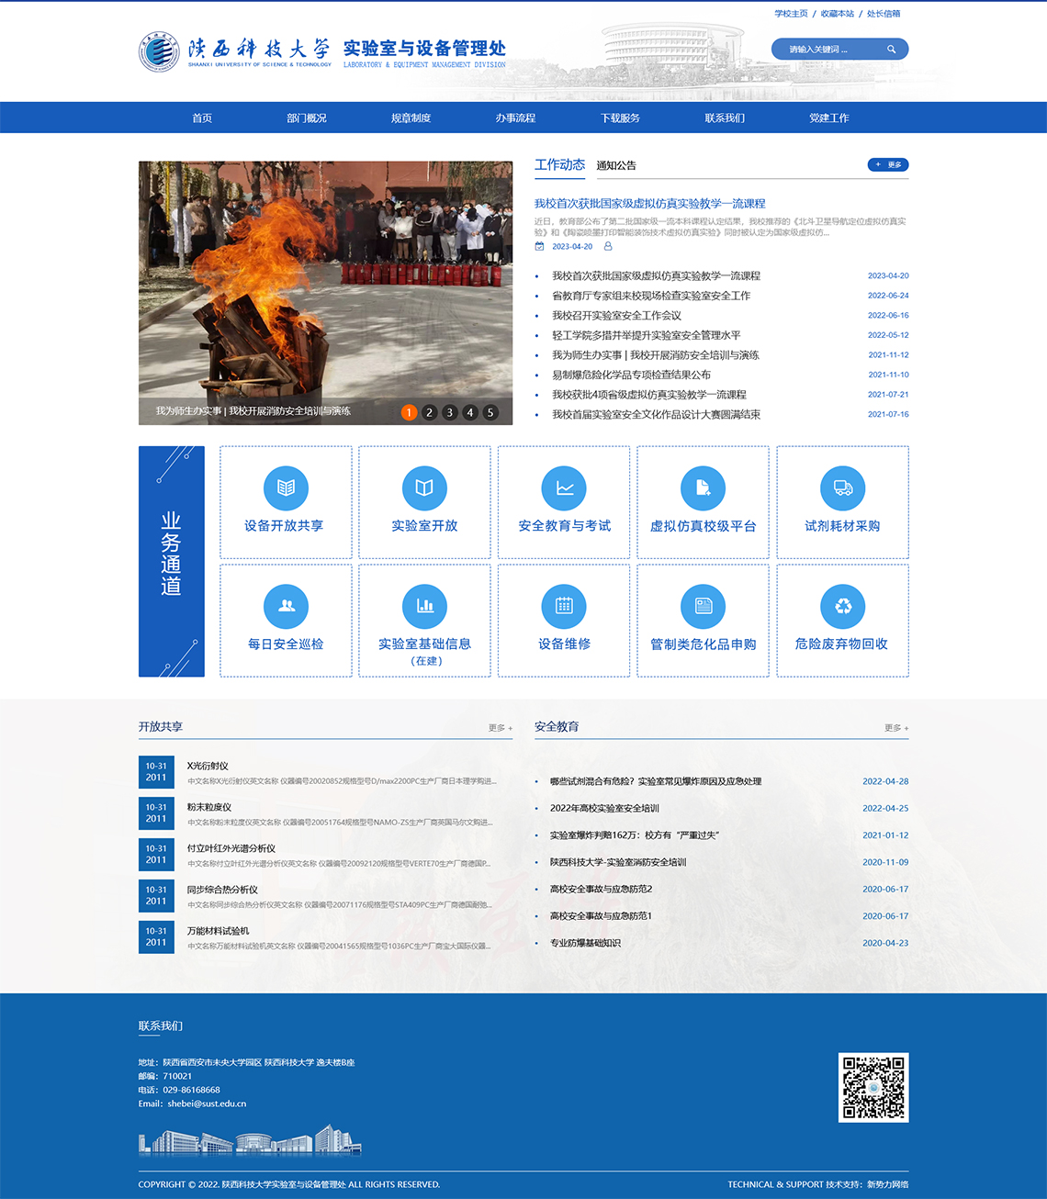Click the search magnifier icon
The height and width of the screenshot is (1199, 1047).
click(891, 50)
